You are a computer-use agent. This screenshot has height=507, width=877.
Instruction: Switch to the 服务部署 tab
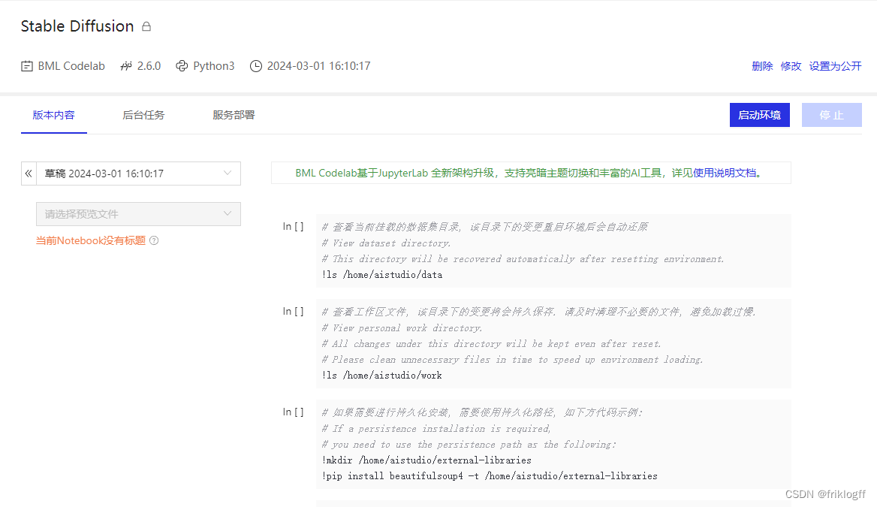coord(234,115)
